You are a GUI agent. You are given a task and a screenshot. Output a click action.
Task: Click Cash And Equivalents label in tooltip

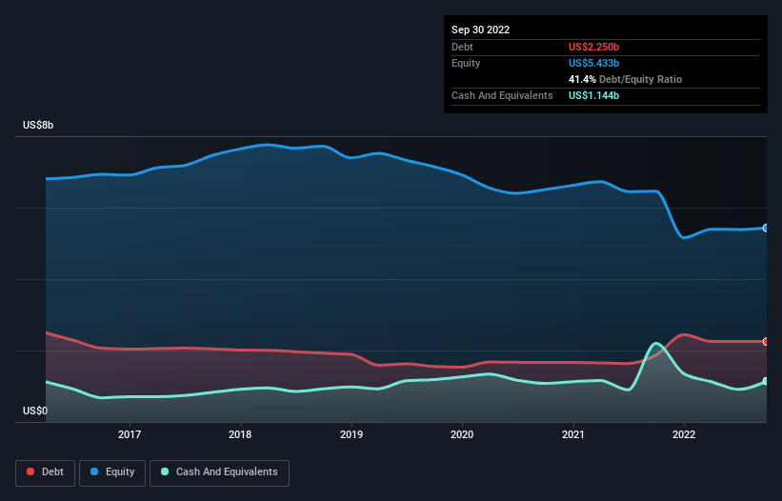tap(502, 95)
